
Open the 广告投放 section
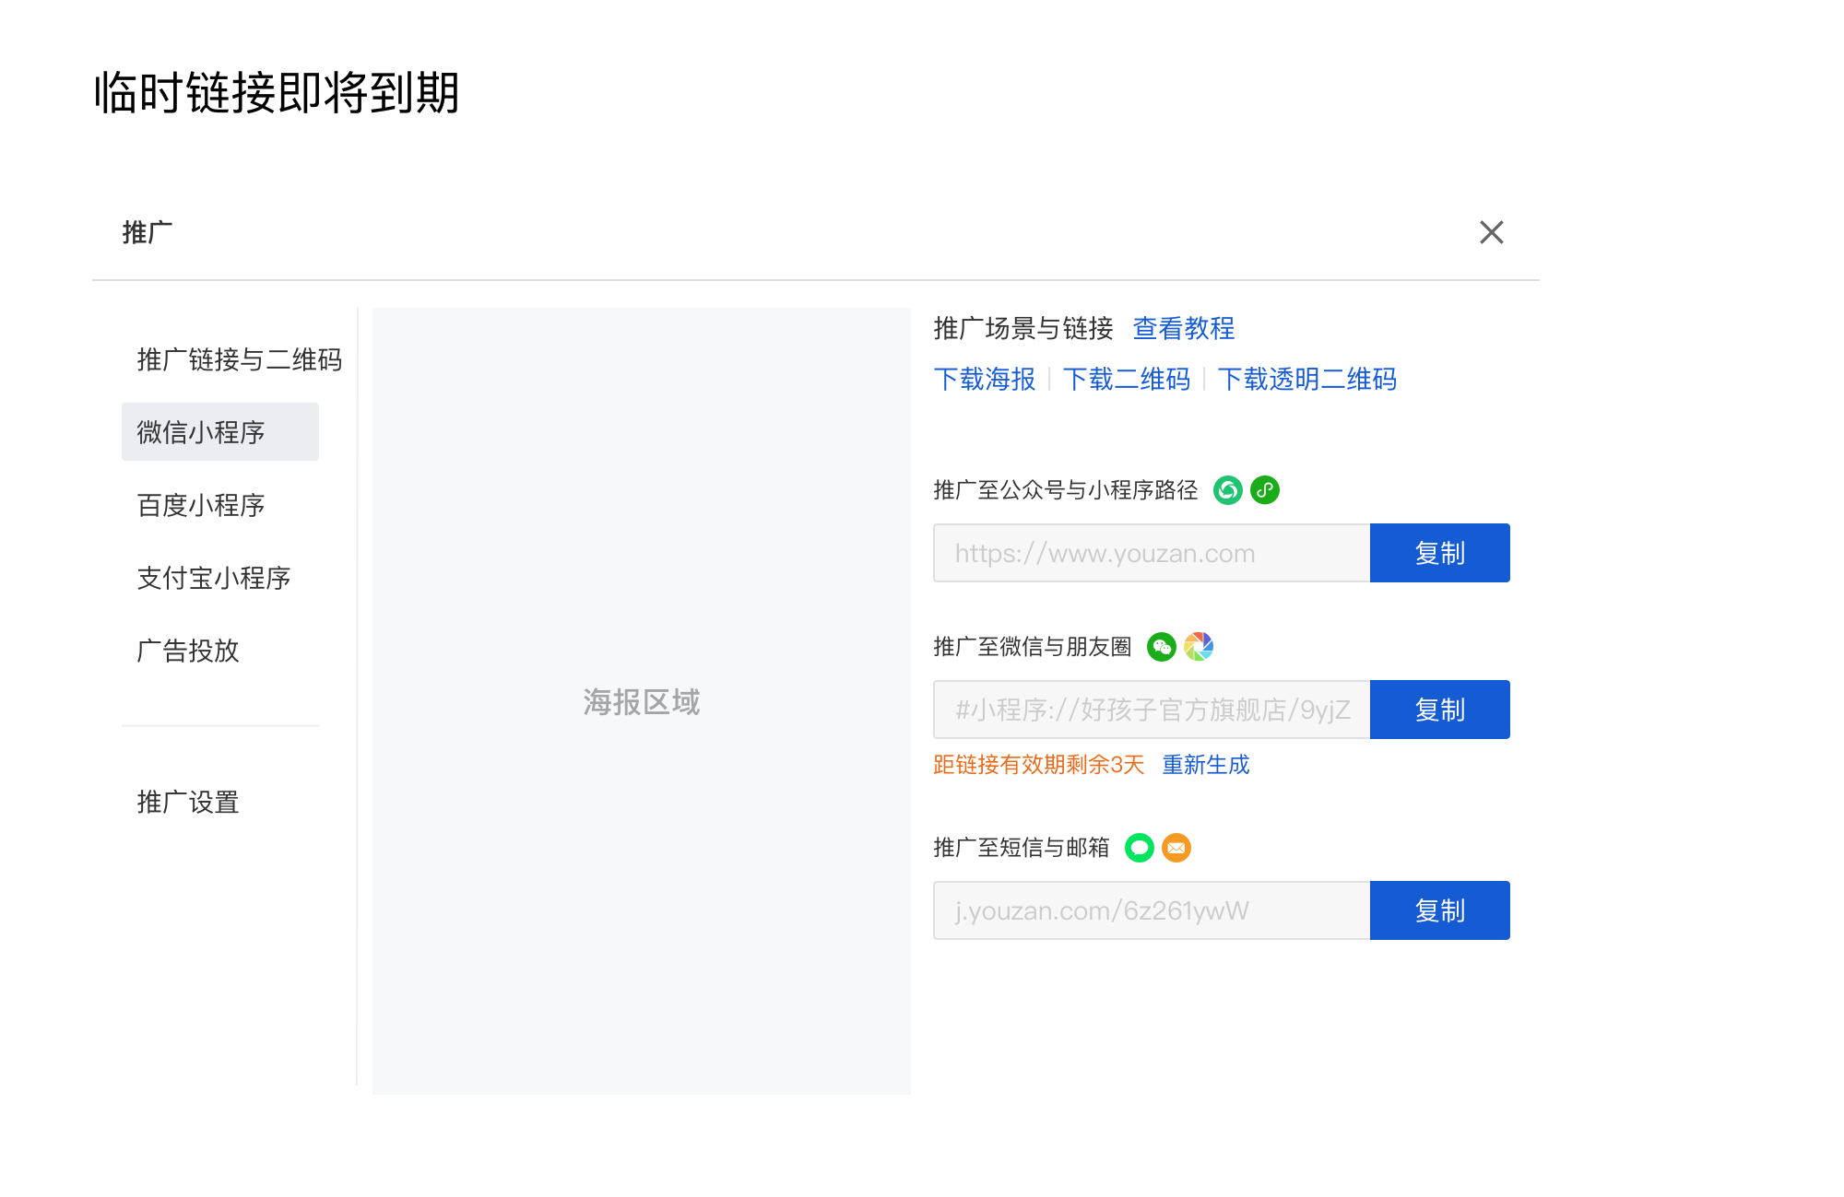coord(186,651)
